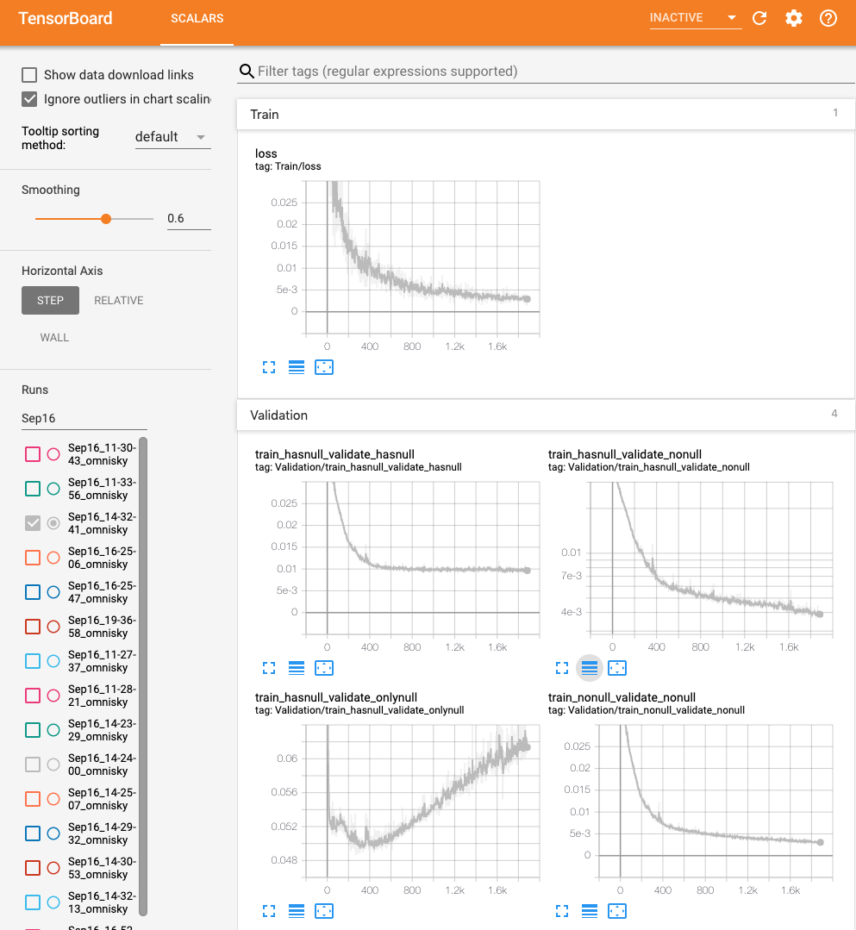
Task: Open the help question mark icon
Action: coord(828,18)
